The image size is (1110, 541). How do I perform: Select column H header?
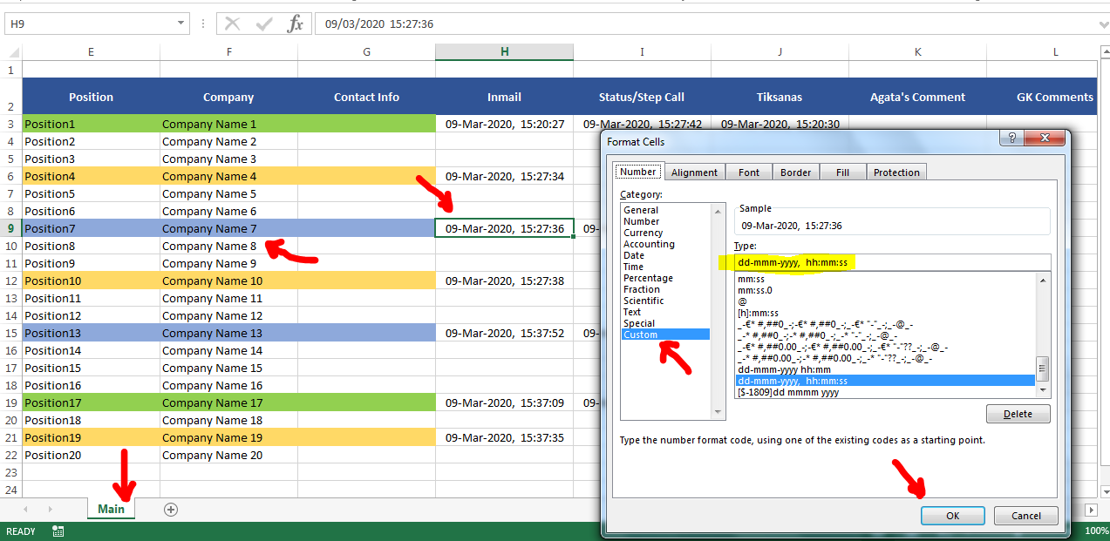(505, 52)
